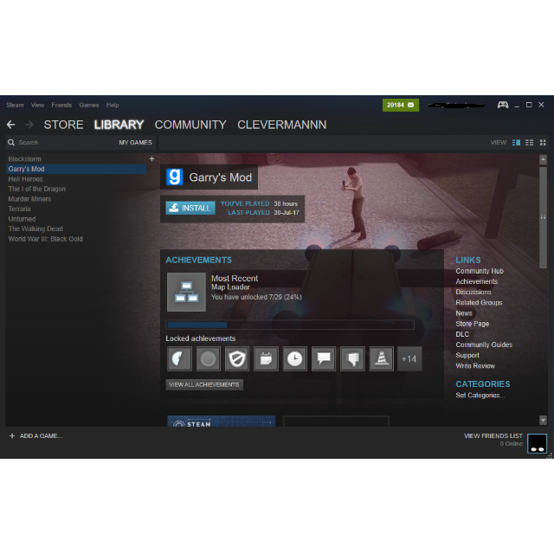Show the +14 more locked achievements
Screen dimensions: 554x554
pos(409,359)
